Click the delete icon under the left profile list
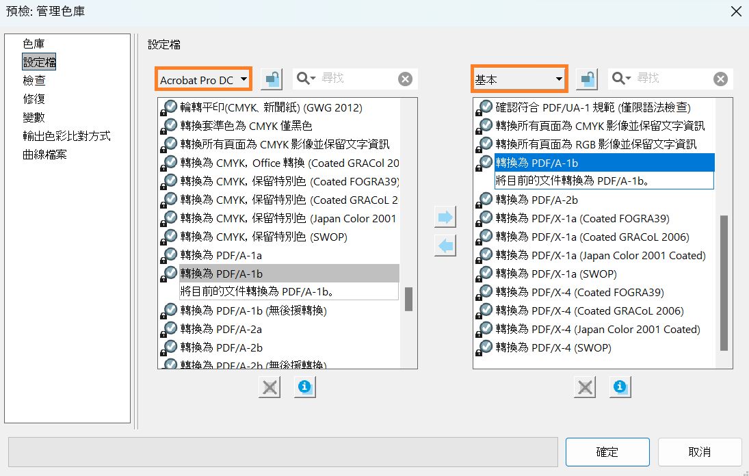Screen dimensions: 749x476 pyautogui.click(x=270, y=386)
